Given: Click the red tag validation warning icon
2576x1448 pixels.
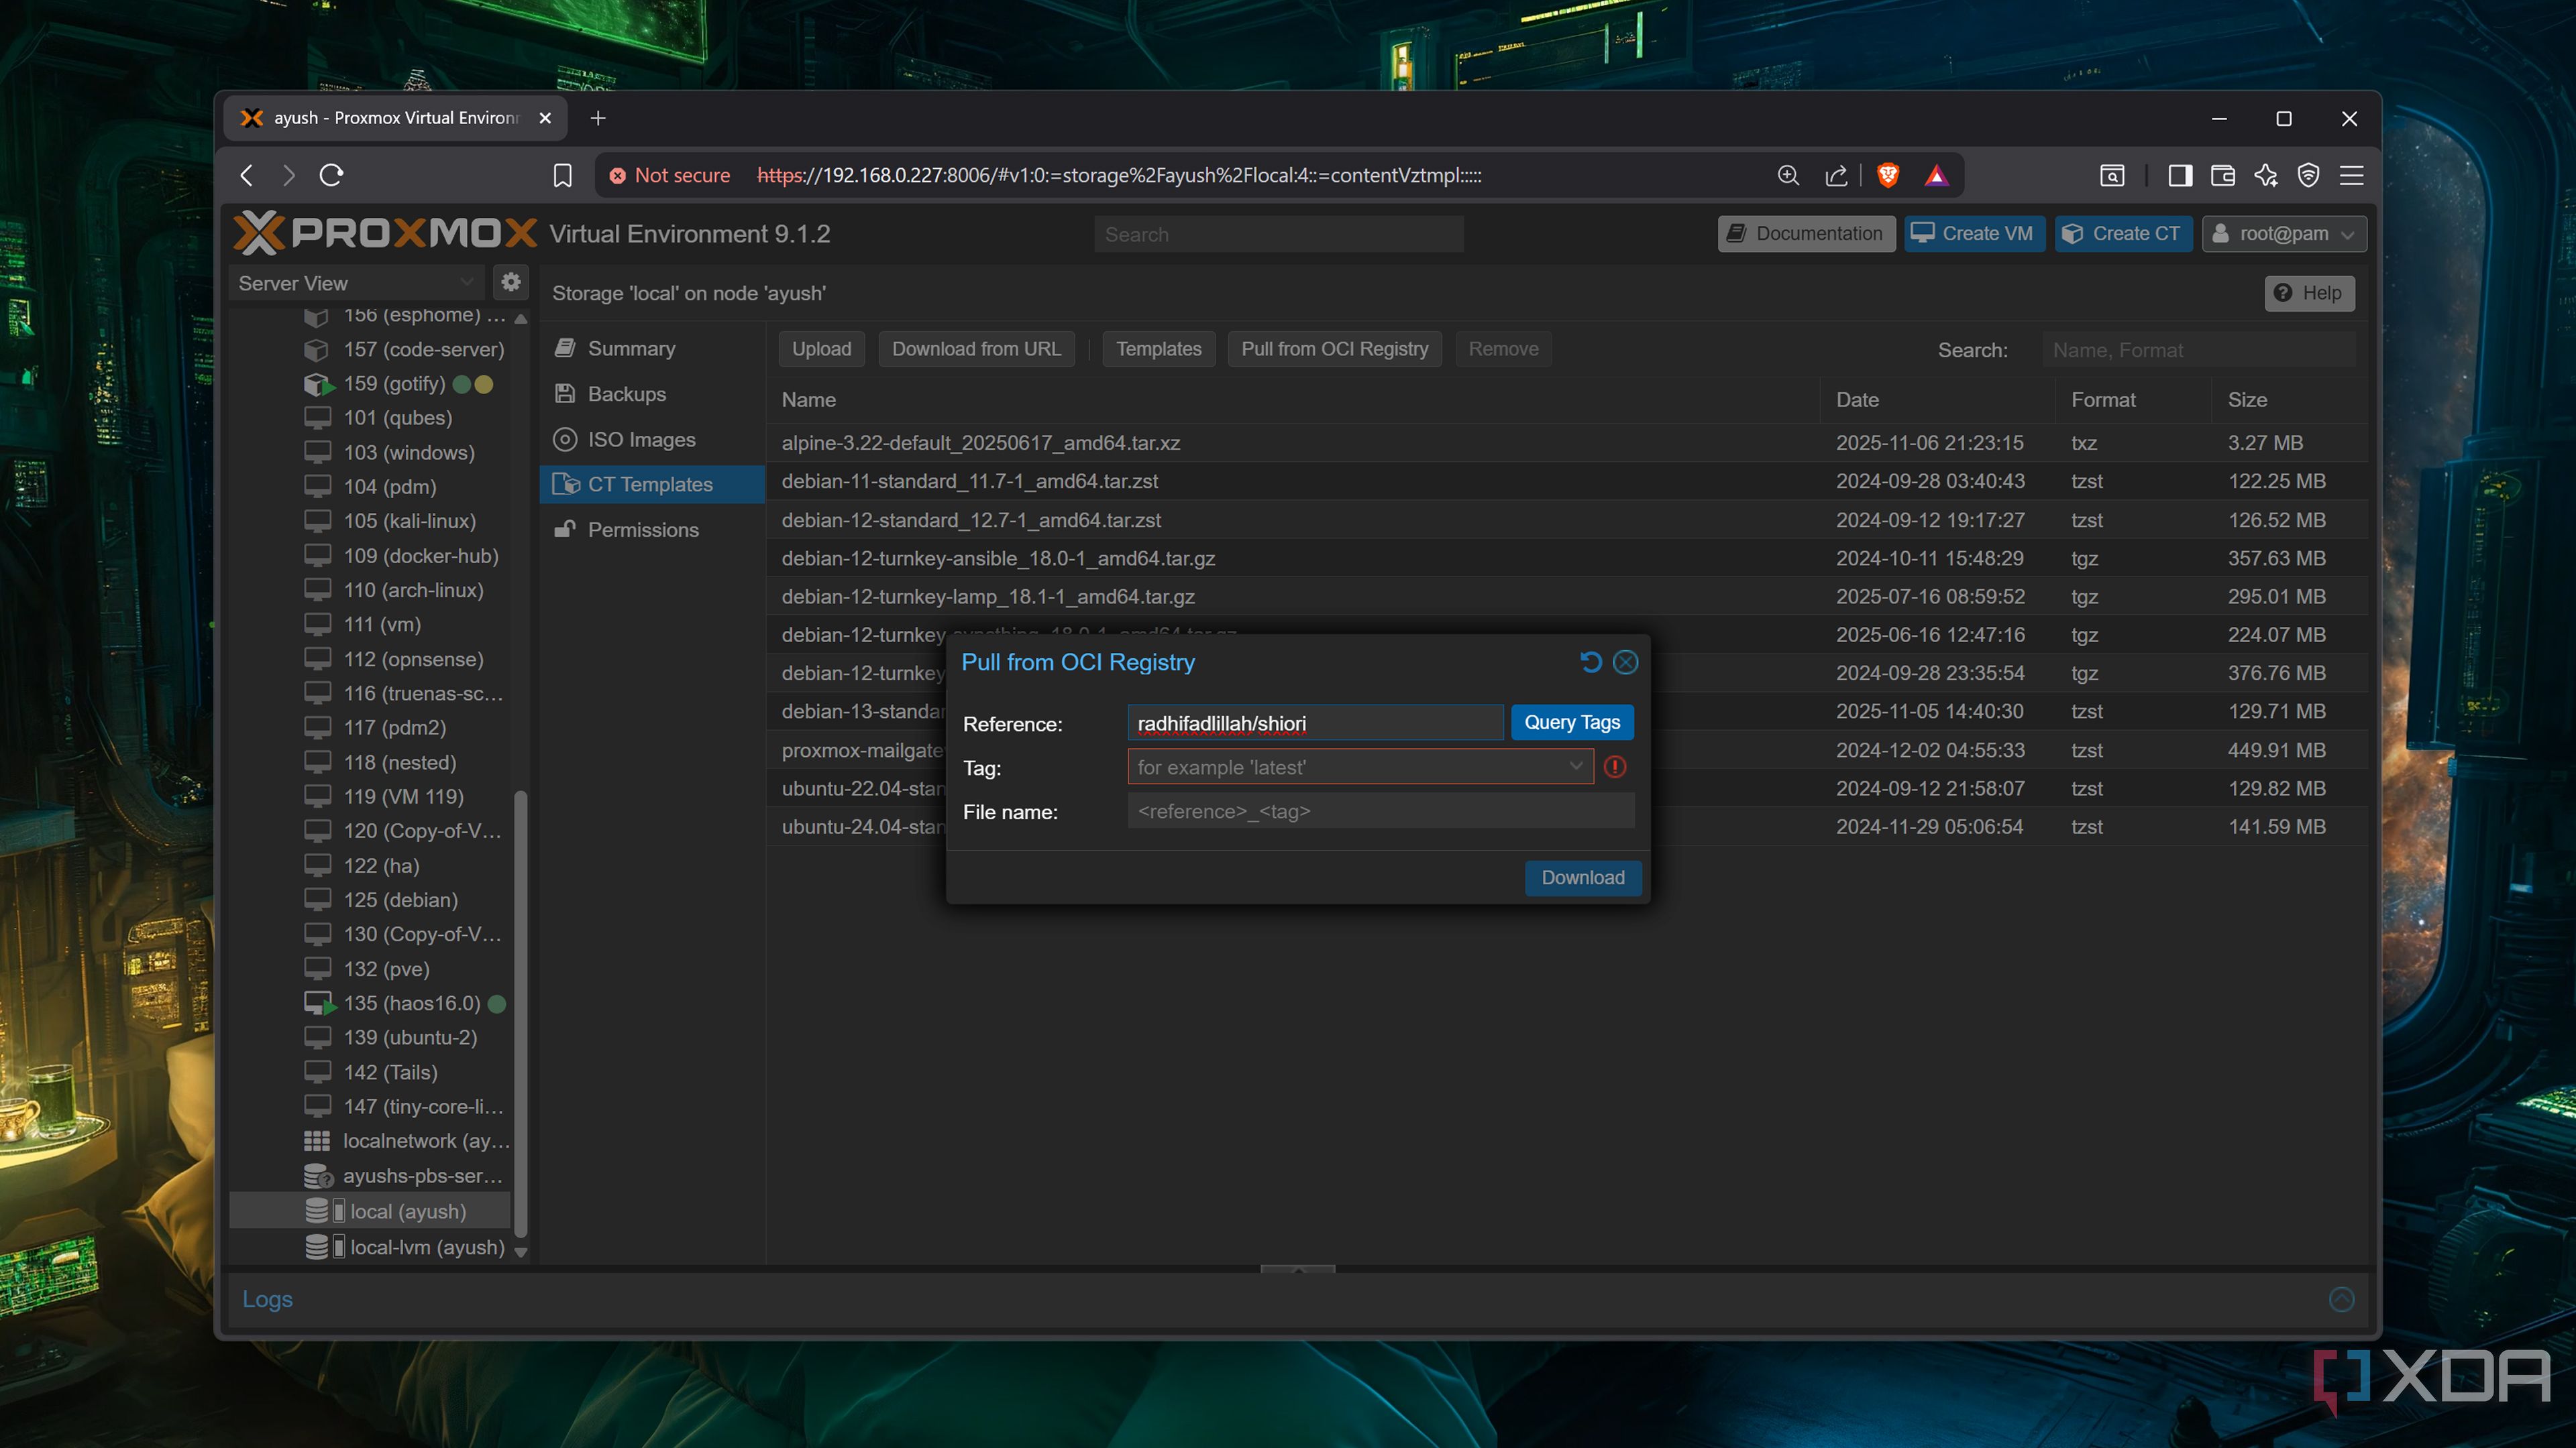Looking at the screenshot, I should pos(1615,768).
